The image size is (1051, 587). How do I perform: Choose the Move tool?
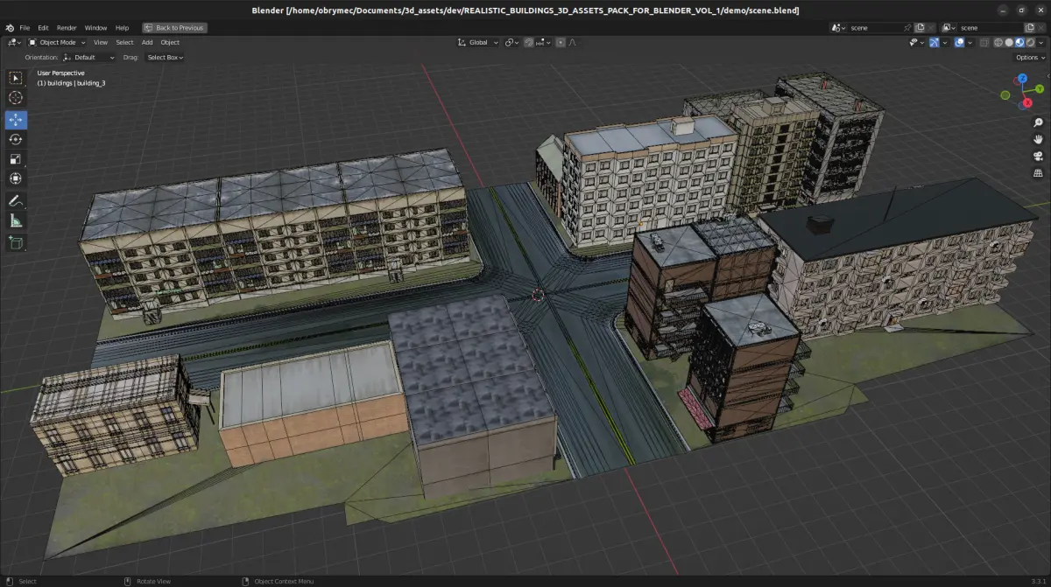tap(16, 120)
